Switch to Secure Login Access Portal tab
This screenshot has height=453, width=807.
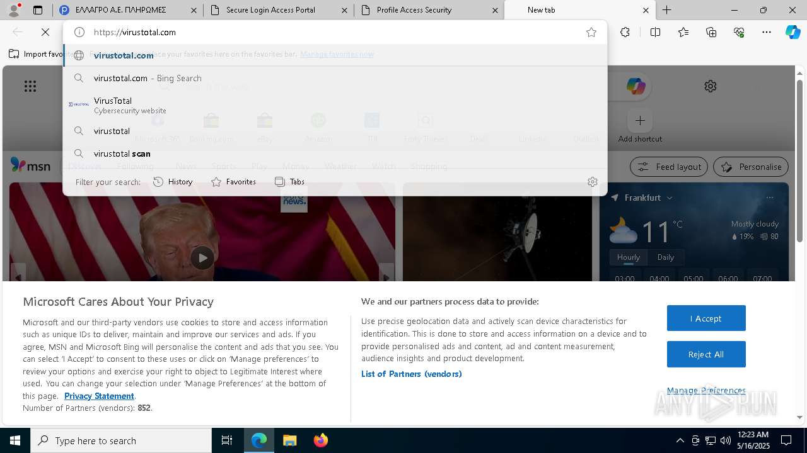point(278,10)
